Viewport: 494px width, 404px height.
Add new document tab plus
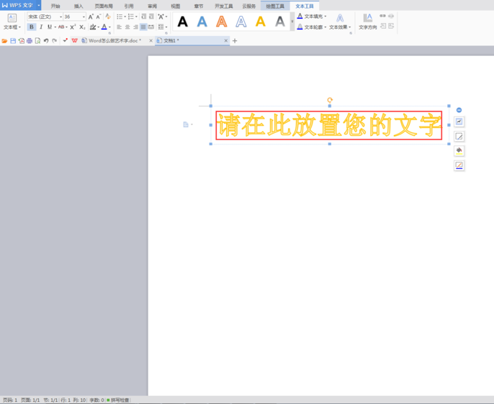click(x=235, y=41)
